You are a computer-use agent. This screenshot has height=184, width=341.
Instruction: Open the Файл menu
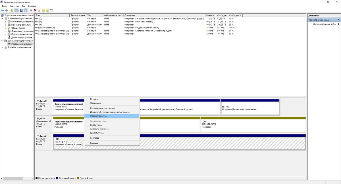[4, 6]
